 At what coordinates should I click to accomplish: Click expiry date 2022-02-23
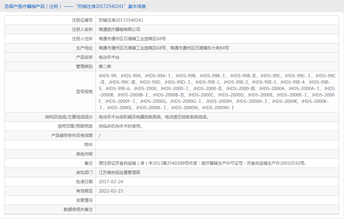click(x=111, y=191)
